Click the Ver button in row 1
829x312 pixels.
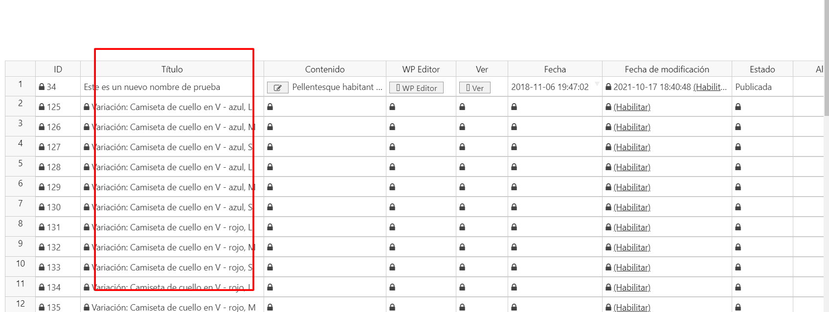tap(474, 88)
